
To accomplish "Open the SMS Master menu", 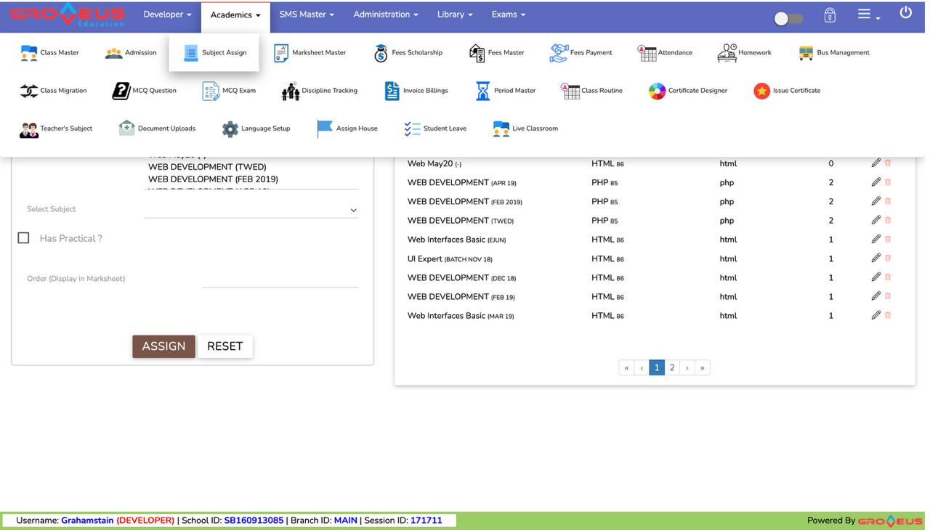I will click(307, 15).
